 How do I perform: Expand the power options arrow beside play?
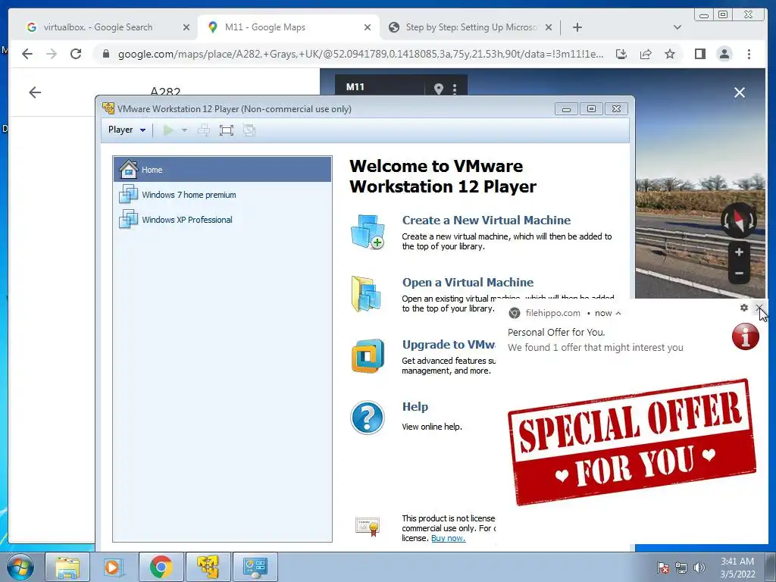[184, 130]
